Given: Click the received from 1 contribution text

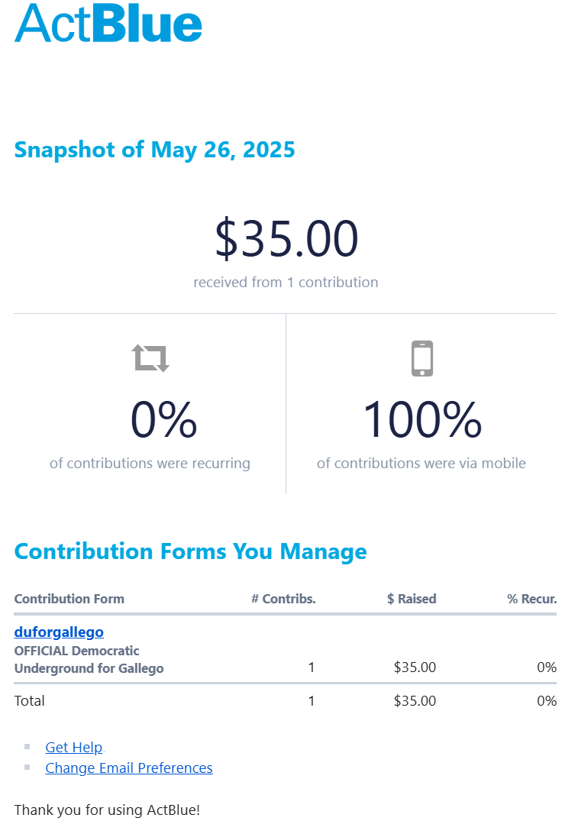Looking at the screenshot, I should (286, 282).
